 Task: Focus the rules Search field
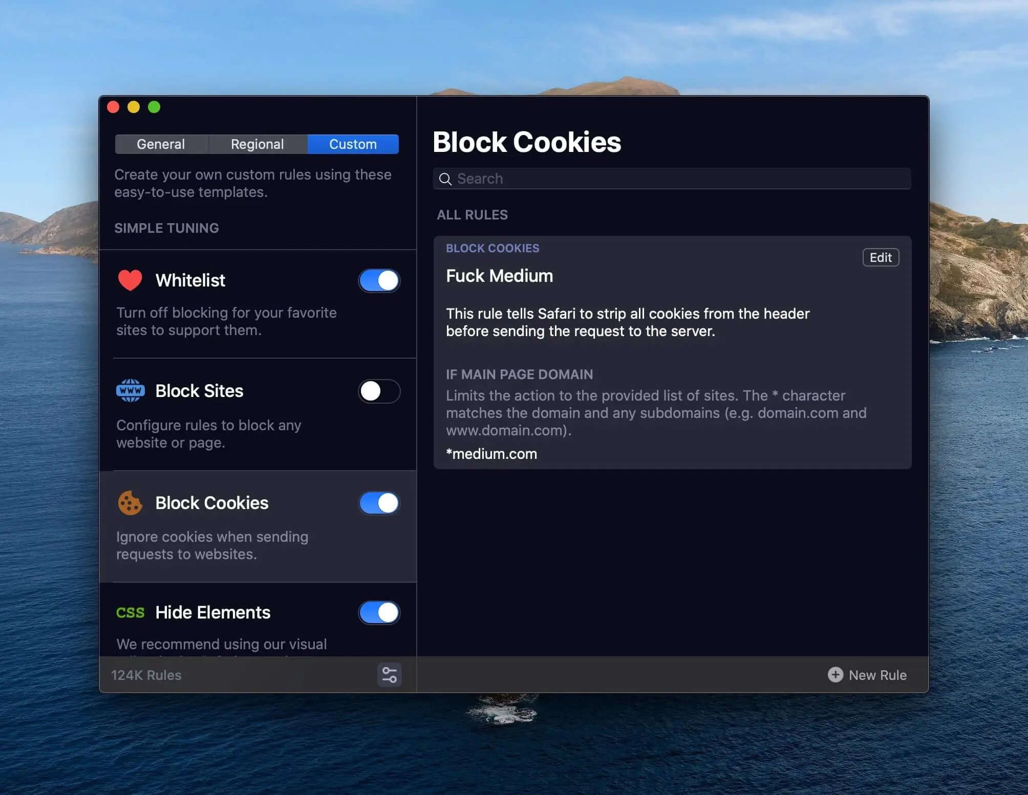[x=676, y=179]
